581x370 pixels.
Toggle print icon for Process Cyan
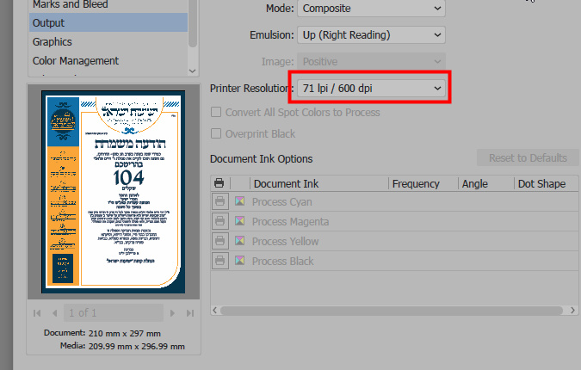pos(219,201)
